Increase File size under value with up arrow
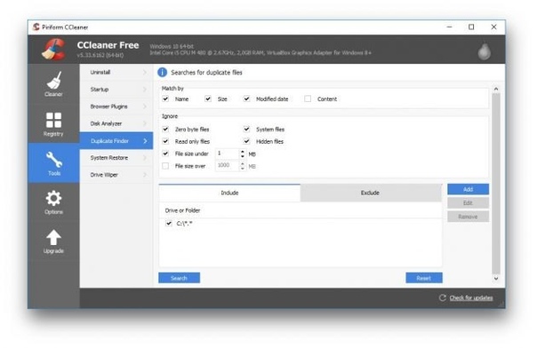Image resolution: width=537 pixels, height=348 pixels. click(x=243, y=152)
